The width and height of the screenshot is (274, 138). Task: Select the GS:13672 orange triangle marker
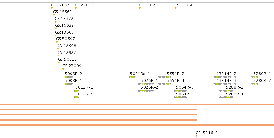pos(140,8)
